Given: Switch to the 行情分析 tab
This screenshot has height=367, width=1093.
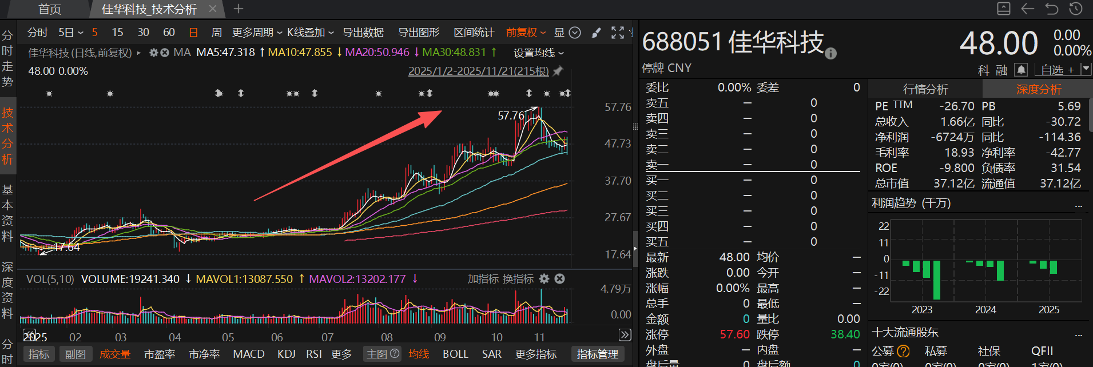Looking at the screenshot, I should (x=925, y=89).
